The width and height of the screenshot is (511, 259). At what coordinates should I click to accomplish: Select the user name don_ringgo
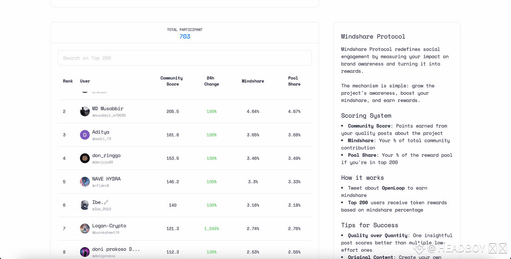(106, 155)
